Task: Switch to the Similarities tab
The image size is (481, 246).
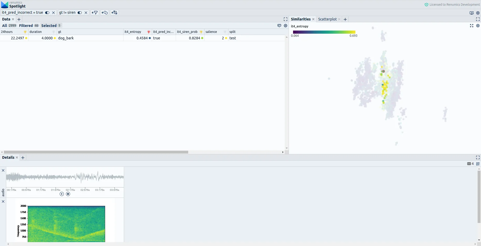Action: pyautogui.click(x=301, y=19)
